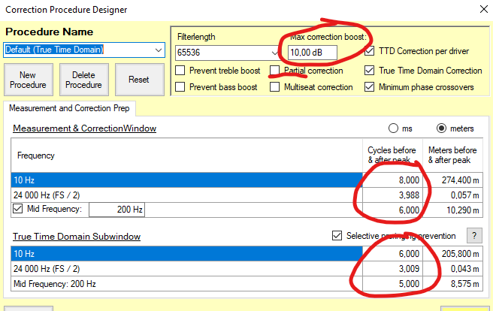Click the 3,009 cycles value
The image size is (493, 311).
coord(409,269)
